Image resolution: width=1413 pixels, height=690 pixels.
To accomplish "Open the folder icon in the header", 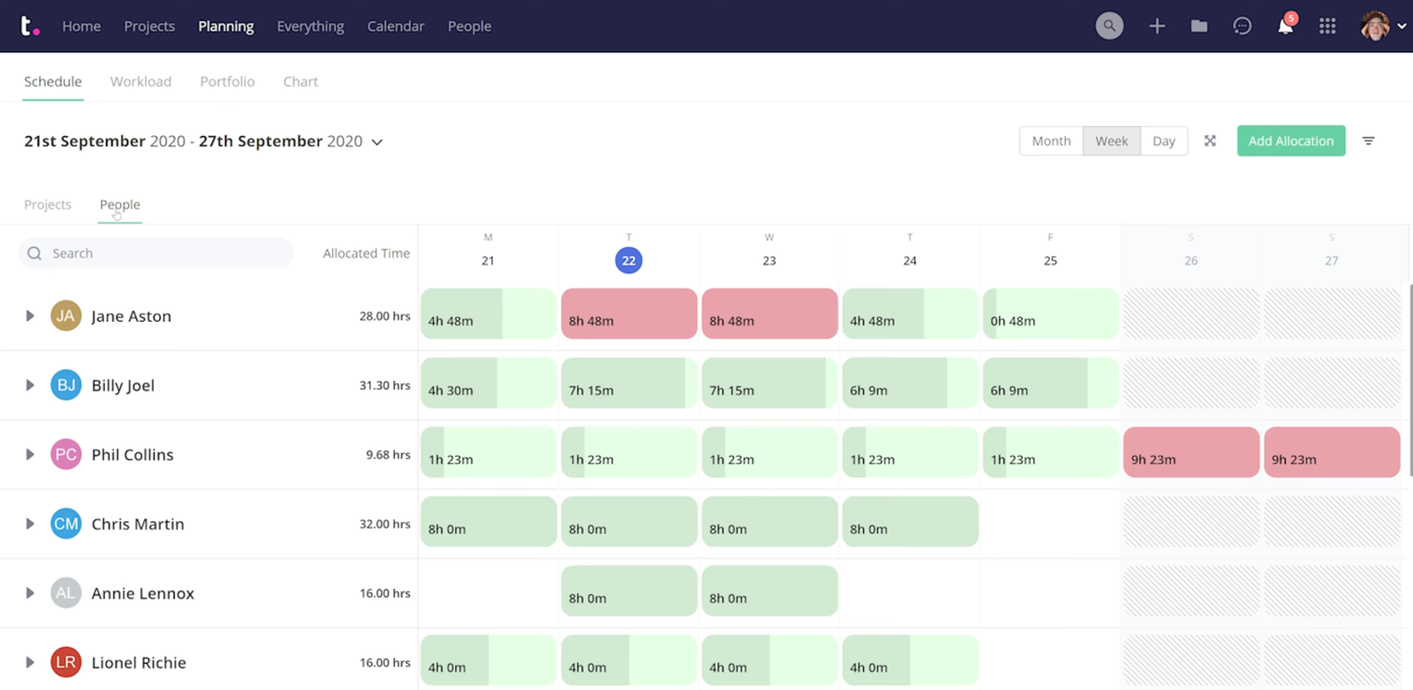I will pos(1199,26).
